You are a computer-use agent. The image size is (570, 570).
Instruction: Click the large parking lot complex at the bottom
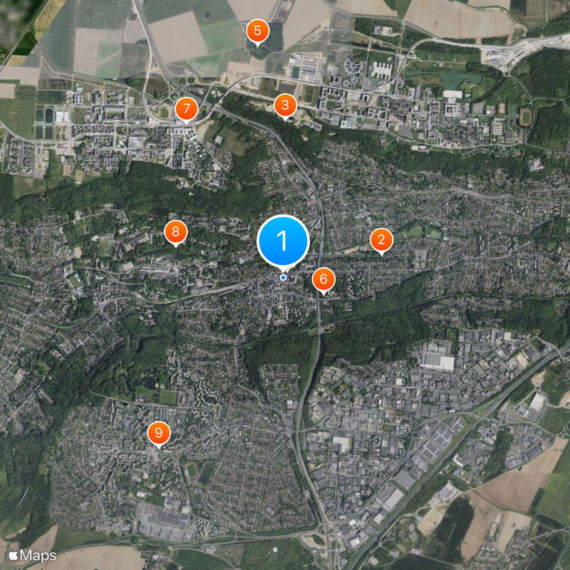click(163, 522)
